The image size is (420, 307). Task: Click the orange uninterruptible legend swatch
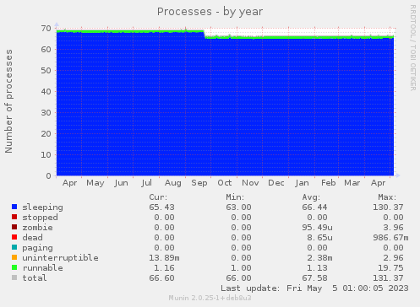coord(14,257)
